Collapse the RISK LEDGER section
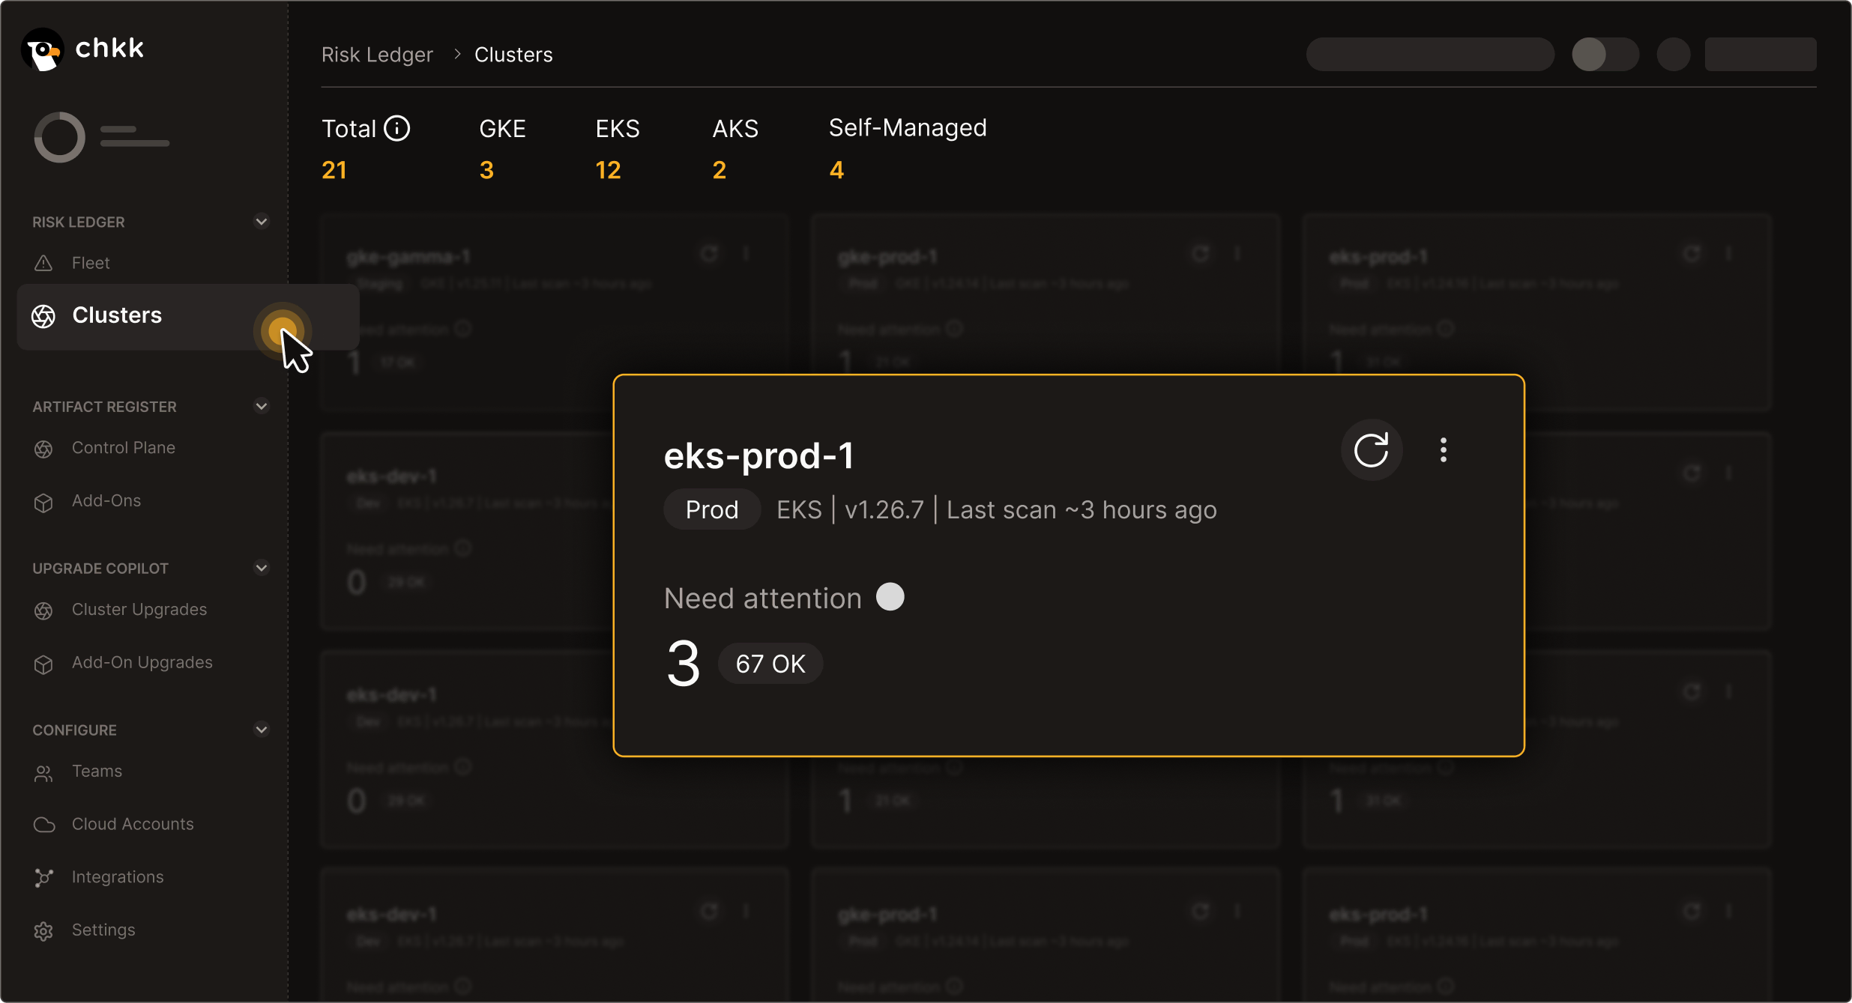1852x1003 pixels. 261,222
